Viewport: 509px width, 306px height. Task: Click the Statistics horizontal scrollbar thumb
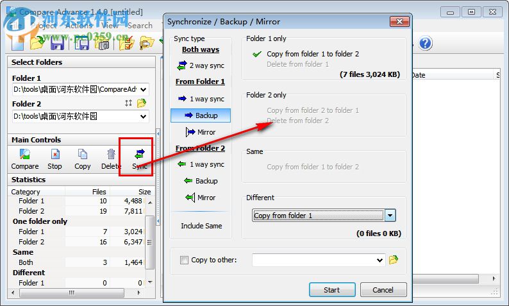click(x=72, y=293)
